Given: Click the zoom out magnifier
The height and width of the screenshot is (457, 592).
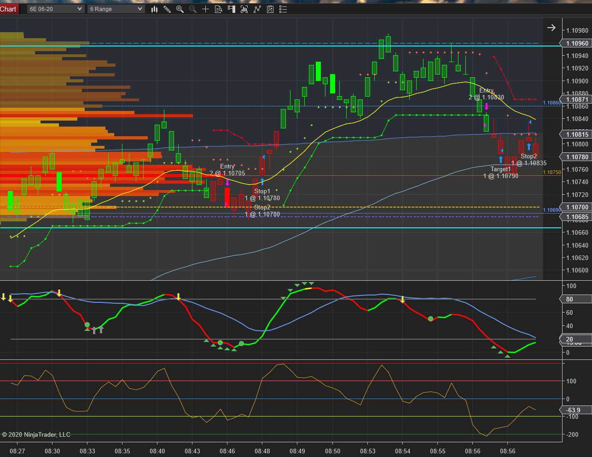Looking at the screenshot, I should coord(193,9).
